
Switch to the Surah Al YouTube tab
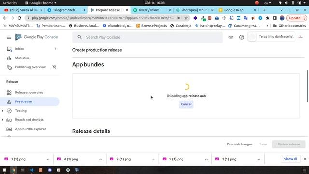pyautogui.click(x=24, y=10)
